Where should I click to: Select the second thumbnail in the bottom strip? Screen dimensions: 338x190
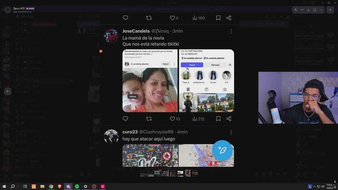[x=151, y=173]
